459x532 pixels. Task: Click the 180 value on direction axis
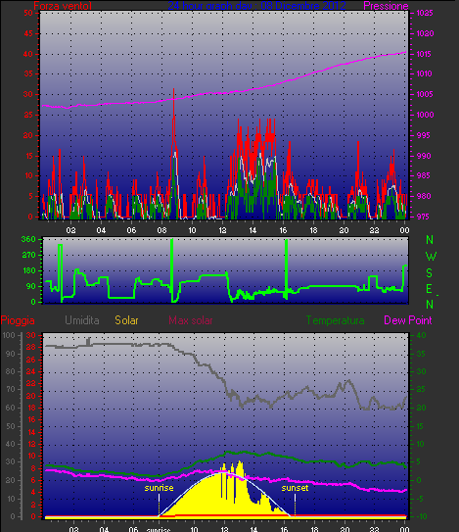click(x=28, y=270)
